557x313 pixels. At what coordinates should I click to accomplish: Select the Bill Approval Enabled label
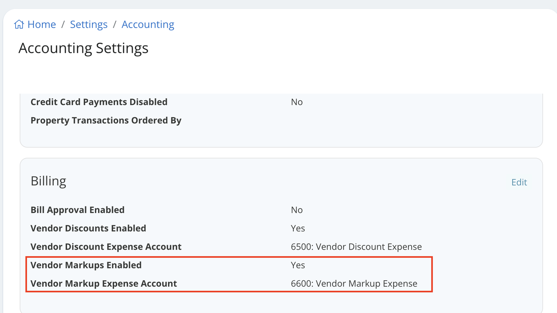tap(78, 210)
